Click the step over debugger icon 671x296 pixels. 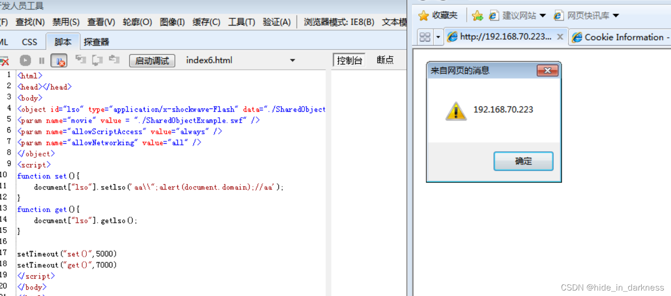point(97,60)
